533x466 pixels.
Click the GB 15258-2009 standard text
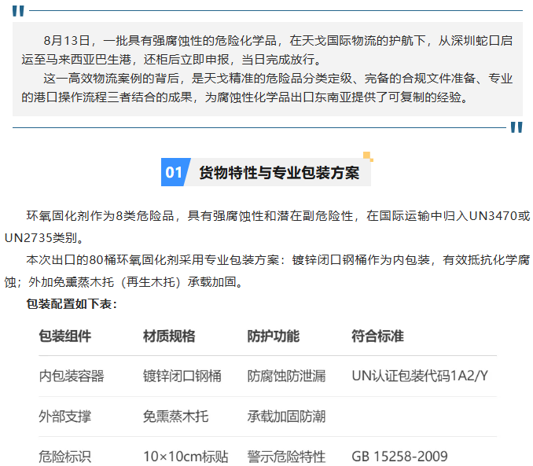[x=399, y=457]
